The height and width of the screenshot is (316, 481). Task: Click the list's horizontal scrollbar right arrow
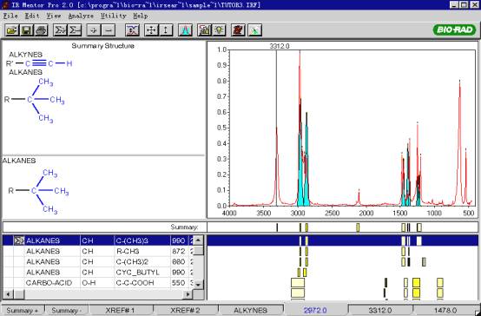coord(188,294)
